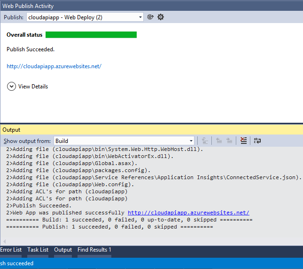
Task: Clear all output with the red X icon
Action: click(x=243, y=141)
